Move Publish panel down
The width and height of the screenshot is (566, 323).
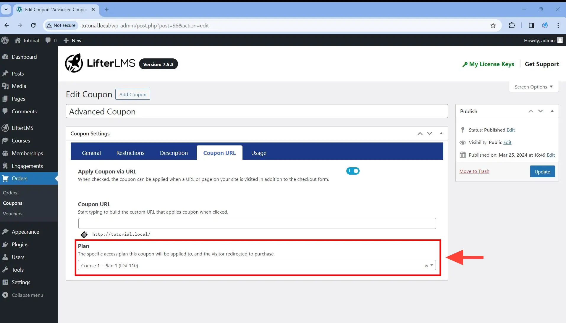pyautogui.click(x=541, y=111)
